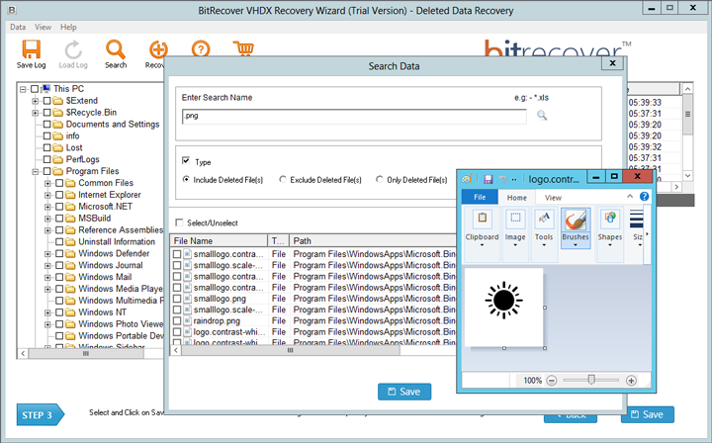Click the Documents and Settings folder icon
Image resolution: width=712 pixels, height=443 pixels.
(57, 124)
